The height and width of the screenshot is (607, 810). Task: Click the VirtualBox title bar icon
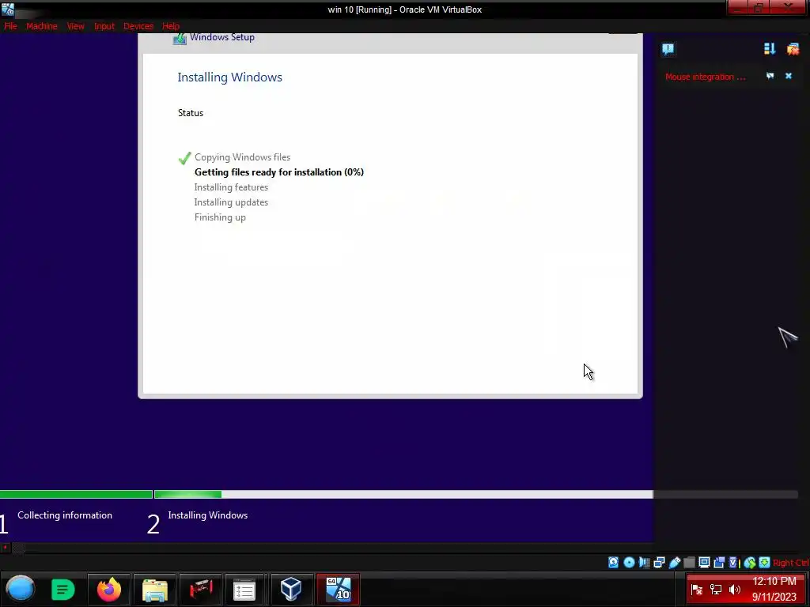tap(8, 9)
